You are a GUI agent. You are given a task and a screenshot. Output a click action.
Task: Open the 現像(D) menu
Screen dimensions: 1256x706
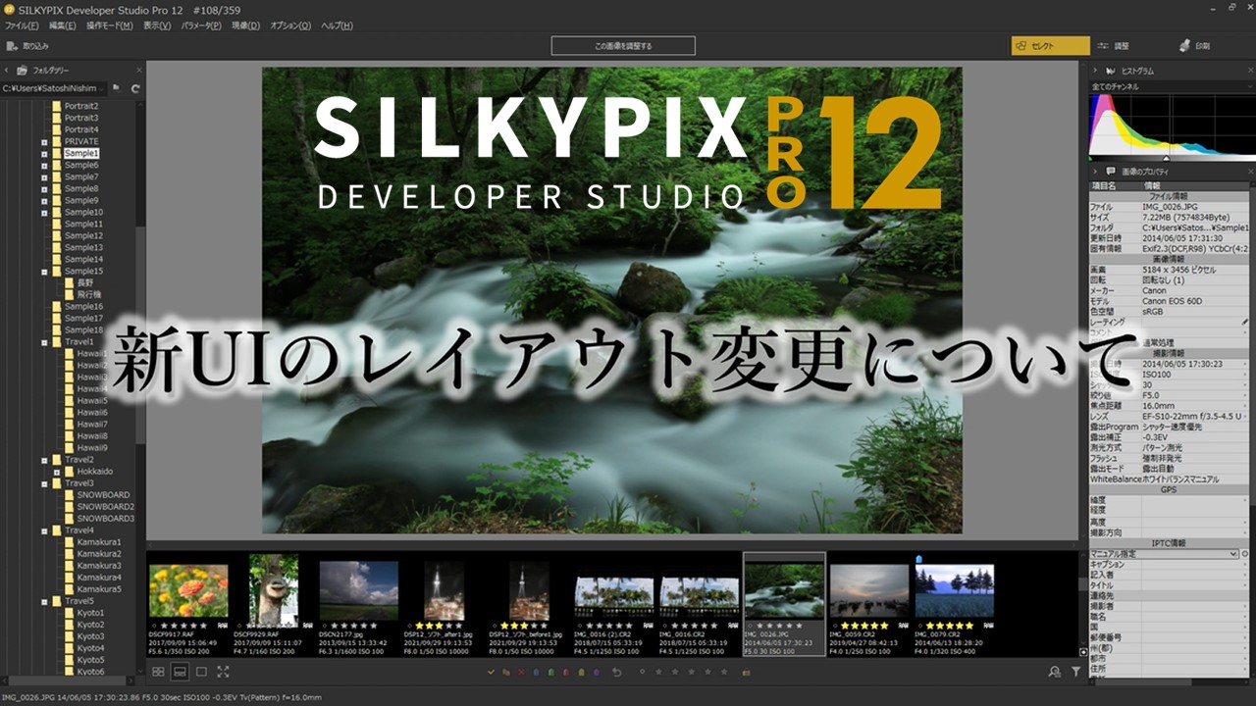246,25
